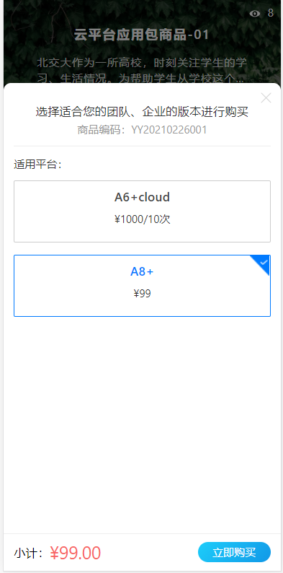
Task: Click the 选择适合您的团队 heading text
Action: 143,112
